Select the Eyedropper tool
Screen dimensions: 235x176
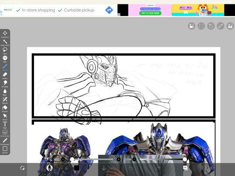click(5, 142)
